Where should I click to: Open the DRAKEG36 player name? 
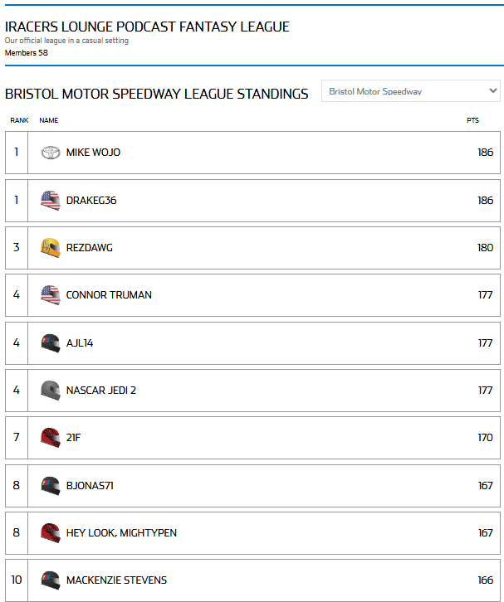coord(91,200)
